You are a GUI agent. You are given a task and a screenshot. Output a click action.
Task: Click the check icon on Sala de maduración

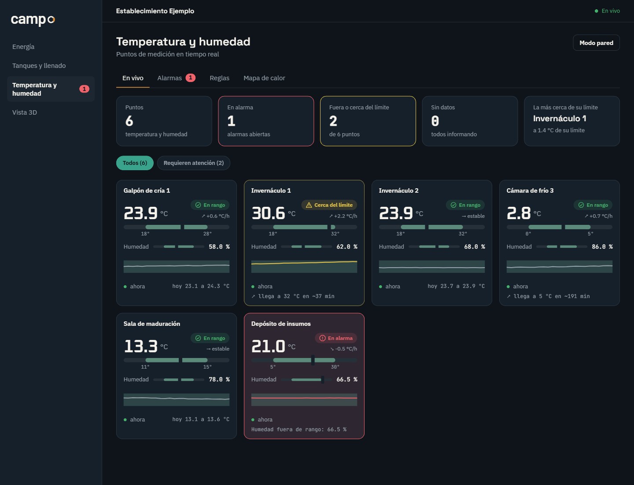coord(198,338)
